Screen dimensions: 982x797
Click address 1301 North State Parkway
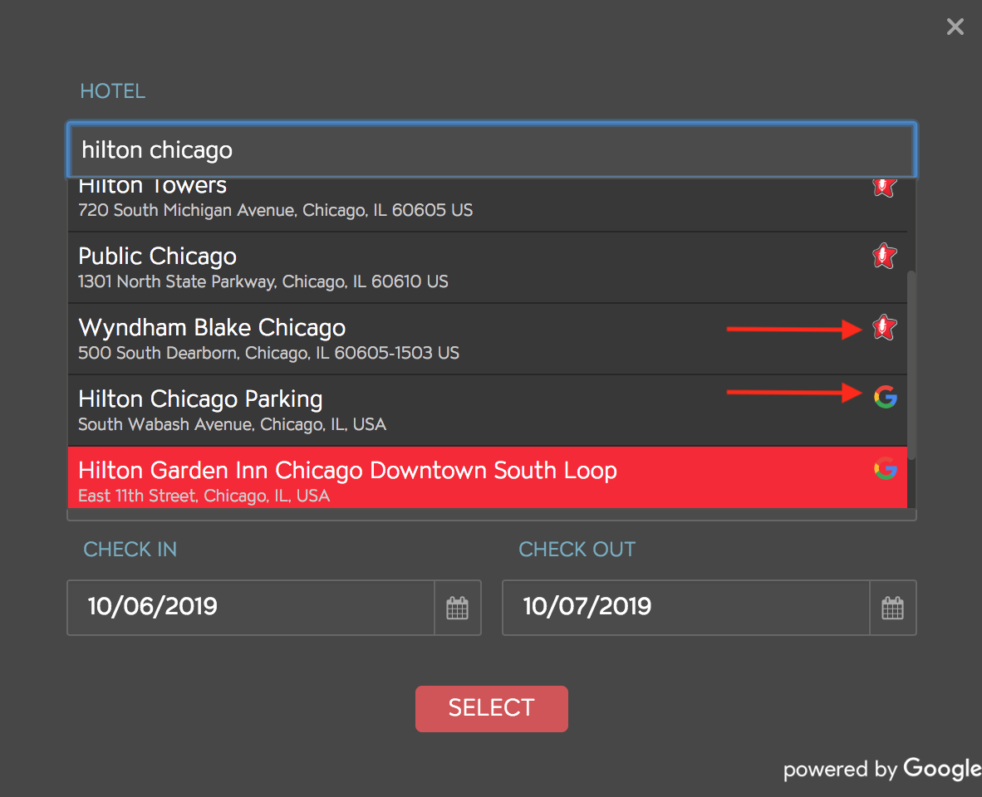(263, 281)
